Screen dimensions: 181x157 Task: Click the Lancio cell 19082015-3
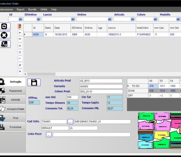121,34
